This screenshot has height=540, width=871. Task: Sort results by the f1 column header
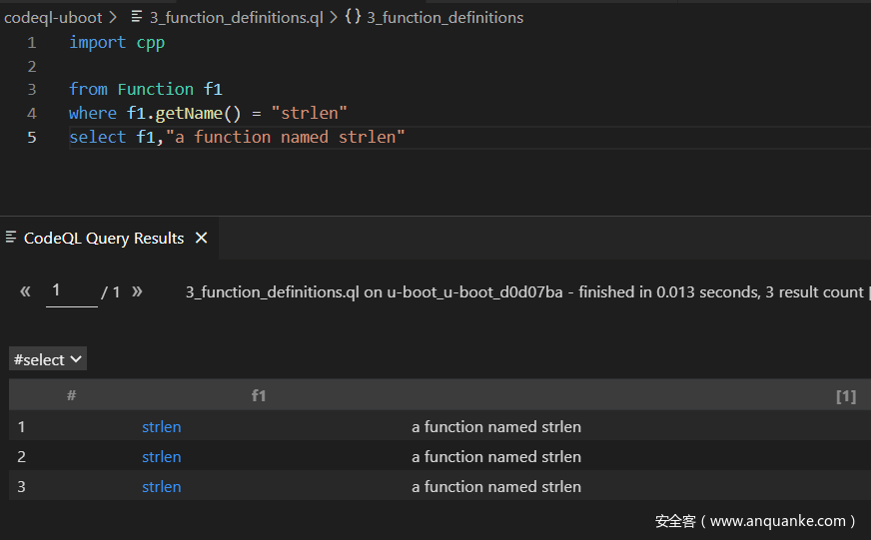coord(259,396)
